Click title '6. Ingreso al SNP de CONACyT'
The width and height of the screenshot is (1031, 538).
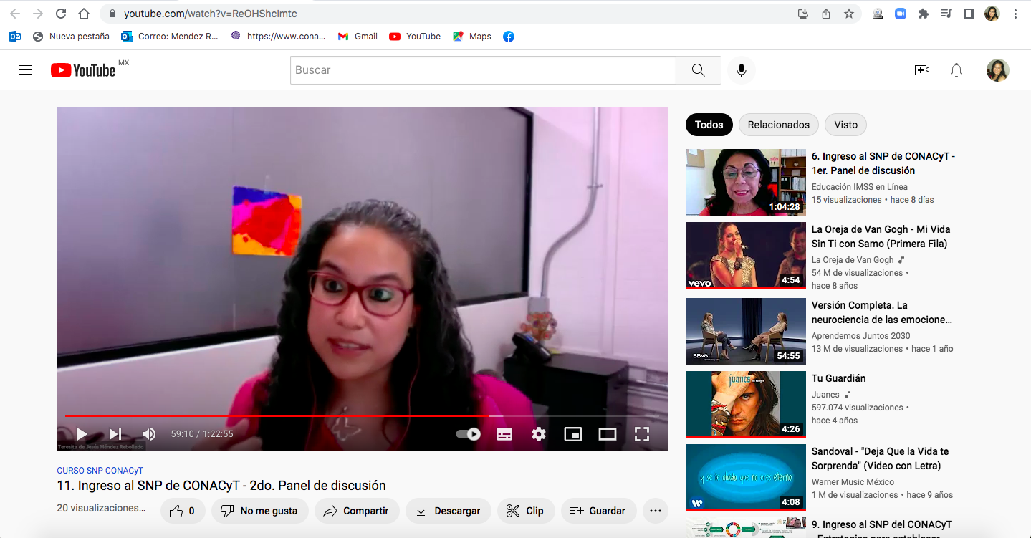pos(883,163)
